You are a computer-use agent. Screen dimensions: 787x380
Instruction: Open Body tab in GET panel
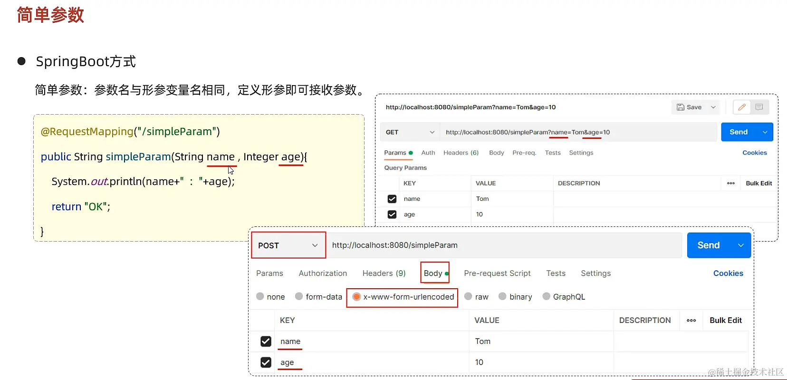point(497,153)
